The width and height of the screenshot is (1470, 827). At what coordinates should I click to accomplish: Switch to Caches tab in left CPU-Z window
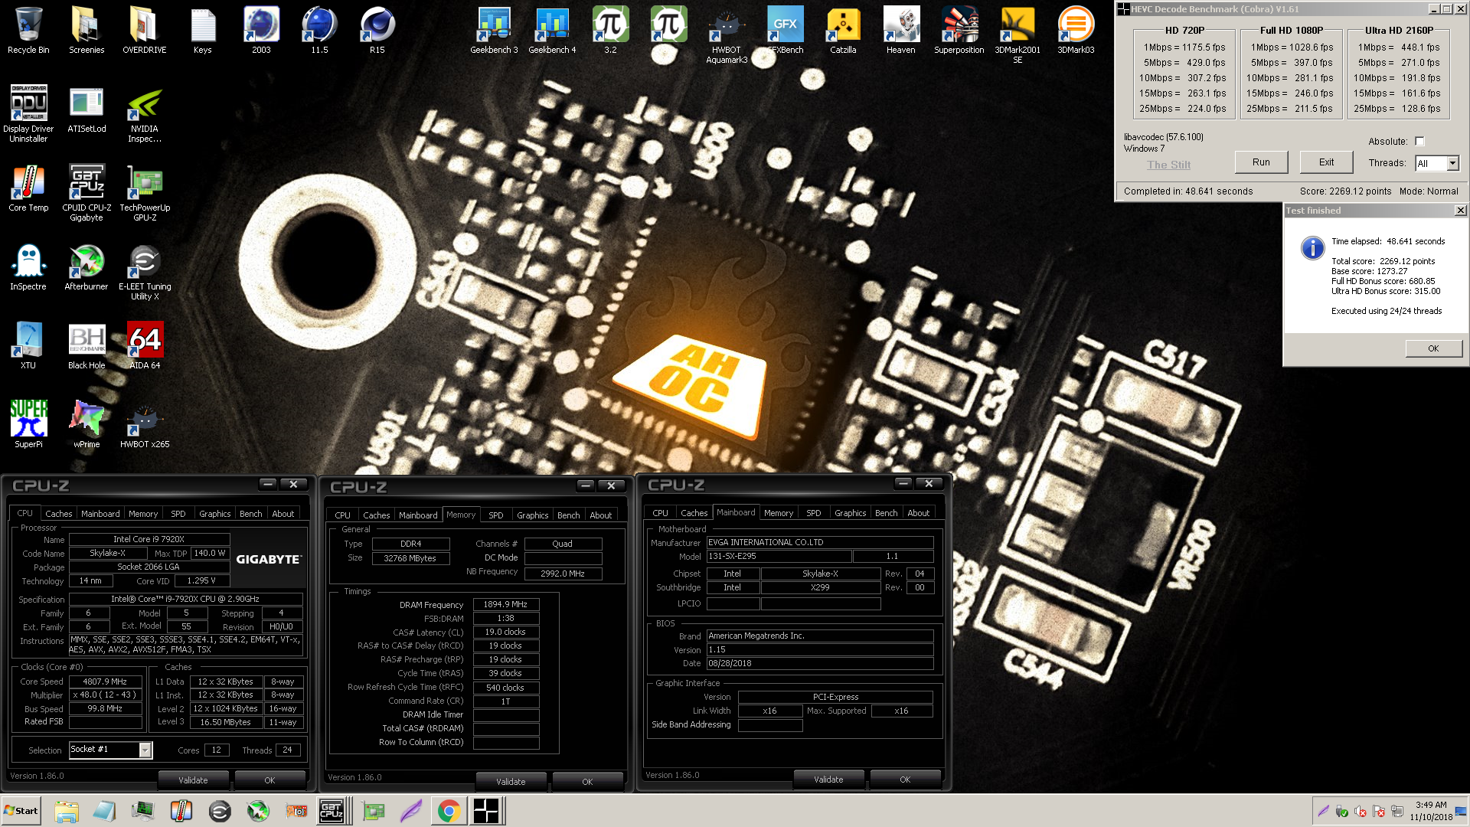pyautogui.click(x=58, y=514)
